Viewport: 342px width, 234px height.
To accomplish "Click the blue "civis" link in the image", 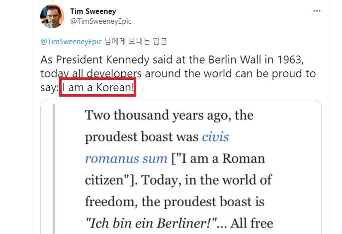I will (216, 137).
